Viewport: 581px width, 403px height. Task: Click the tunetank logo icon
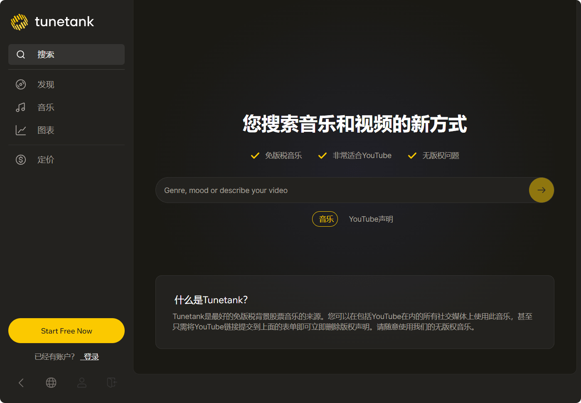coord(19,22)
